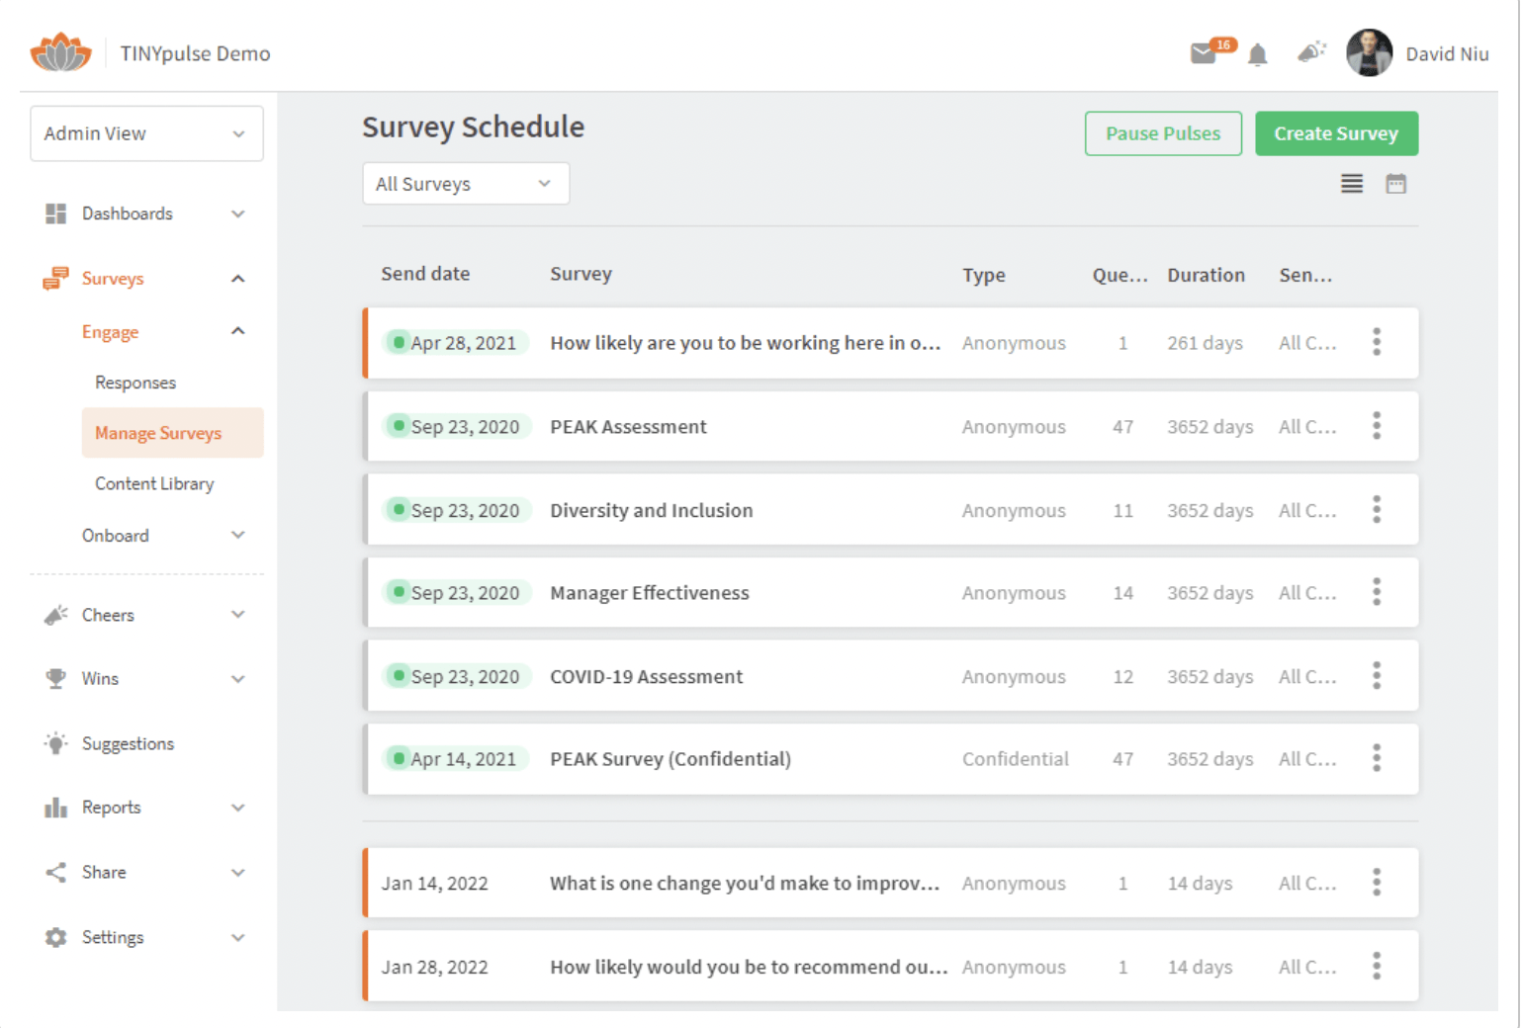Expand the Share section chevron

tap(238, 873)
